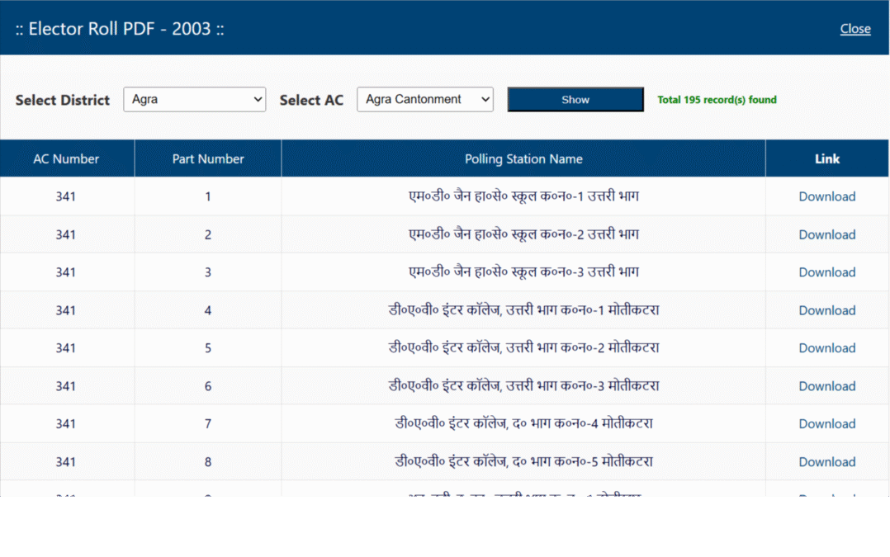Click the AC Number column header

[x=66, y=159]
